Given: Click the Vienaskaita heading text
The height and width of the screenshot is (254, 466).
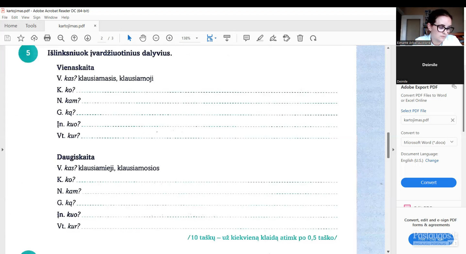Looking at the screenshot, I should tap(75, 67).
